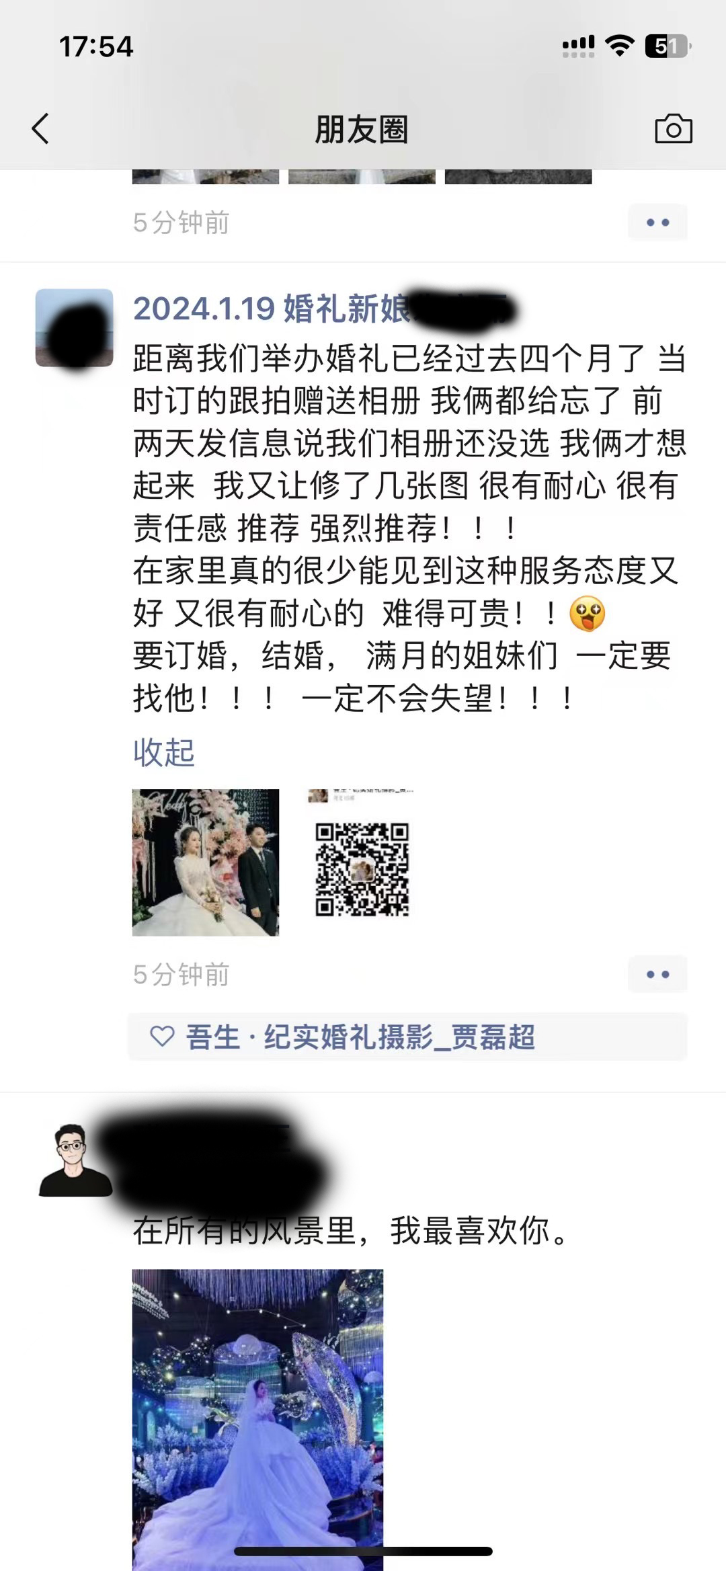Image resolution: width=726 pixels, height=1571 pixels.
Task: Open liker 吾生·纪实婚礼摄影_贾磊超 profile
Action: click(360, 1037)
